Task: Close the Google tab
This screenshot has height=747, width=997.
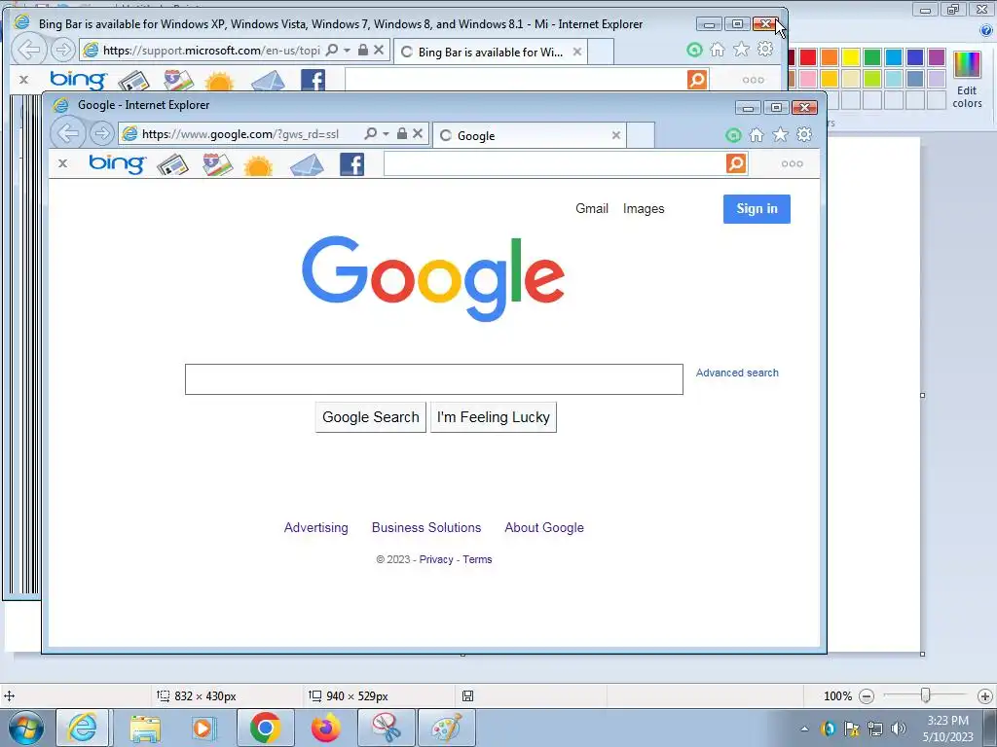Action: 615,135
